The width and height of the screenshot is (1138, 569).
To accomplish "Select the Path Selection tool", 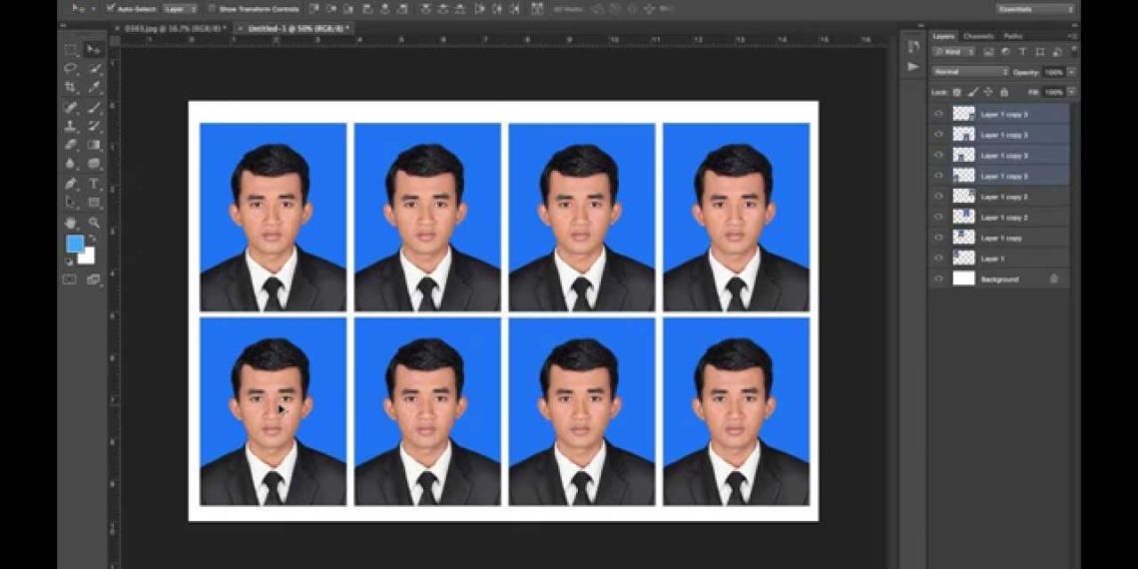I will pos(71,203).
